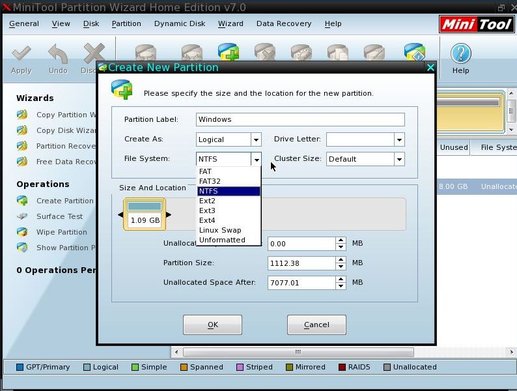Click the greyed disk toolbar icon left of Create
517x391 pixels.
click(192, 52)
